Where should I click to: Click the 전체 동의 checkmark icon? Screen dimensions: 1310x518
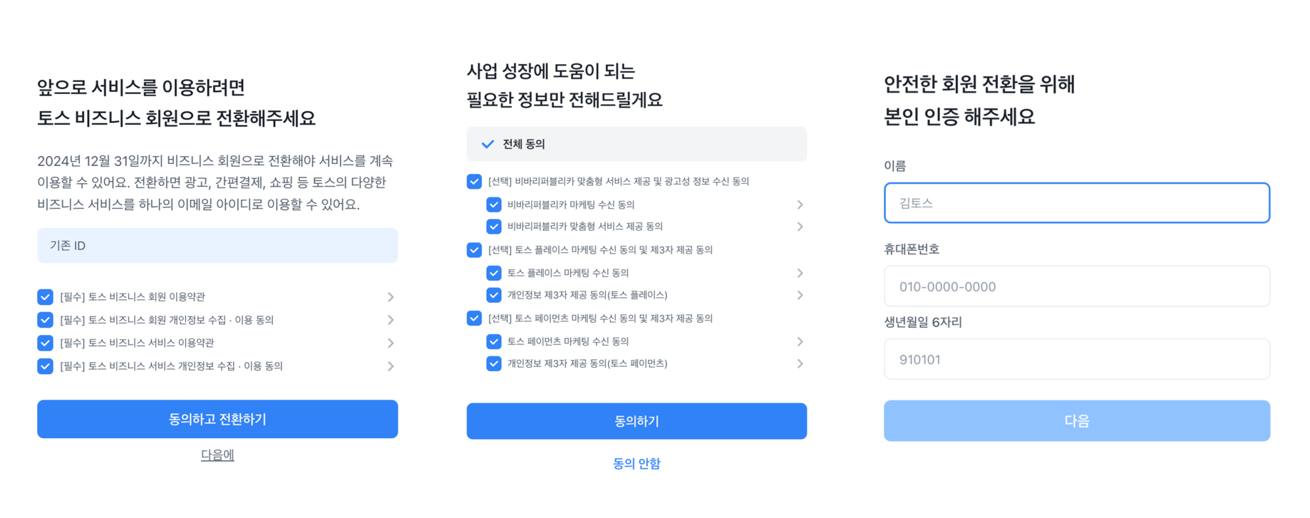(x=488, y=144)
